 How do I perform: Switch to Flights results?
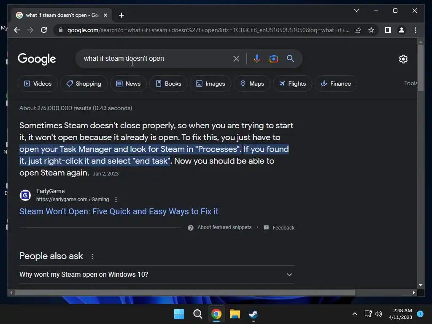coord(293,84)
